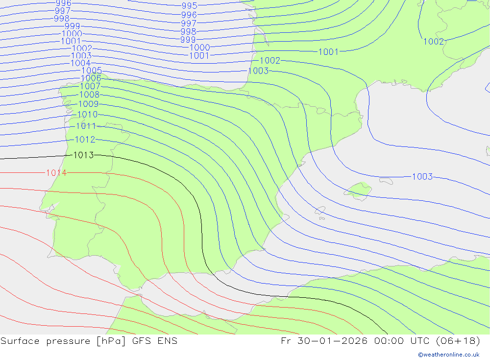Click the 1005 isobar label

point(92,71)
